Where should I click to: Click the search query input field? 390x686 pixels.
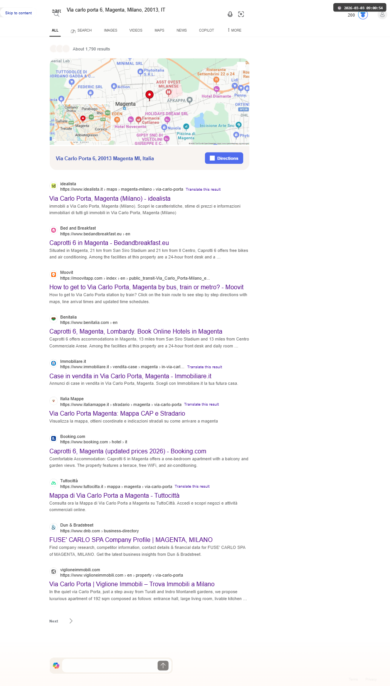click(143, 10)
